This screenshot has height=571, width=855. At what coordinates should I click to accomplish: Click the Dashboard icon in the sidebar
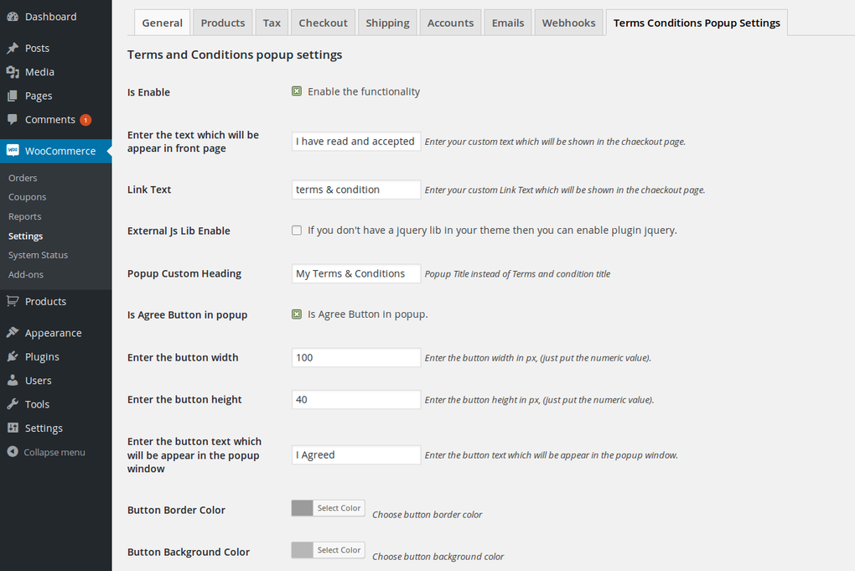coord(13,16)
